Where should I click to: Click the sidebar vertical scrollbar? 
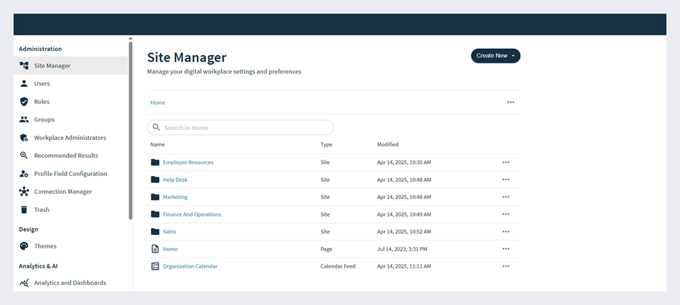[131, 129]
